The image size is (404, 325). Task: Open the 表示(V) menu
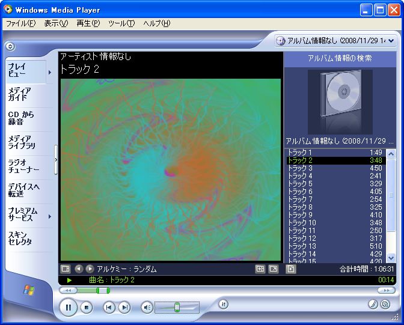point(56,23)
